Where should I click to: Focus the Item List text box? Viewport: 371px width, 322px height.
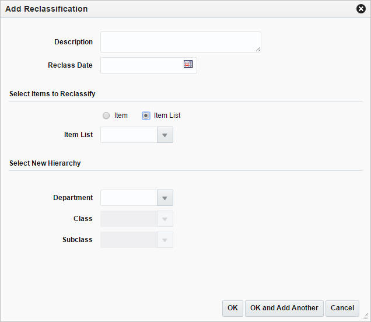(129, 135)
